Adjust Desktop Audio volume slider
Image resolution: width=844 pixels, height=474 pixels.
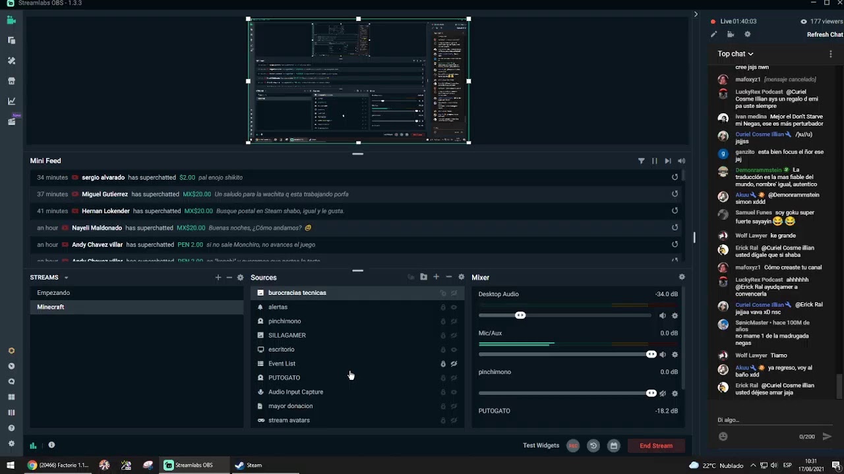pos(565,315)
